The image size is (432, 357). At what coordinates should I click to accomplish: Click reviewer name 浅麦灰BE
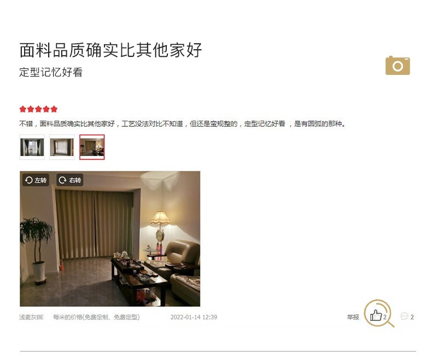coord(31,317)
